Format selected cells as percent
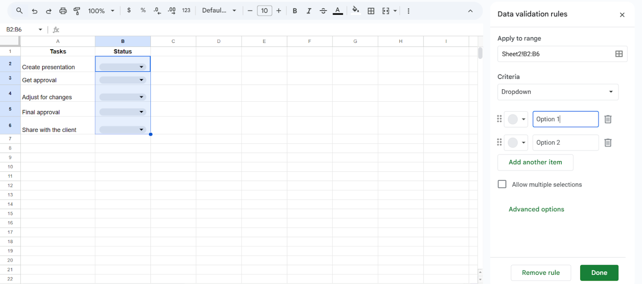This screenshot has height=284, width=642. (143, 10)
